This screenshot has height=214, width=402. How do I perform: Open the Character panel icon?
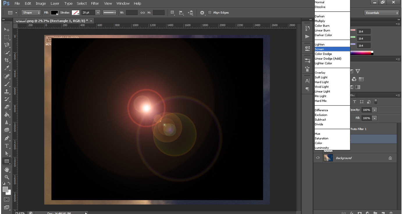coord(307,81)
